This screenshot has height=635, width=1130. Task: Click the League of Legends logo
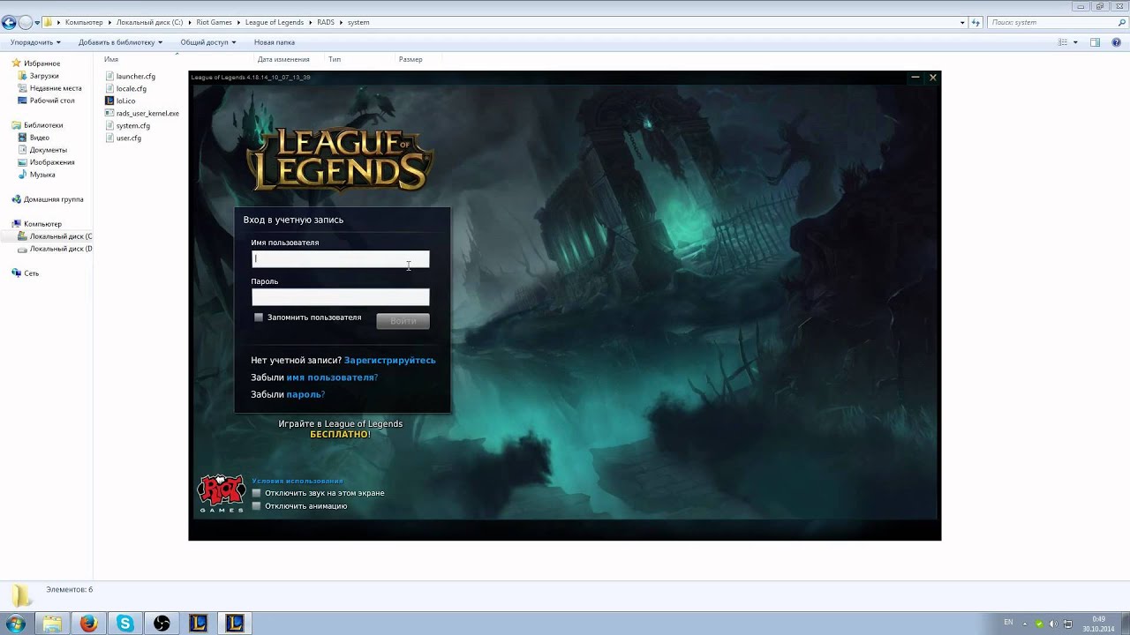340,159
